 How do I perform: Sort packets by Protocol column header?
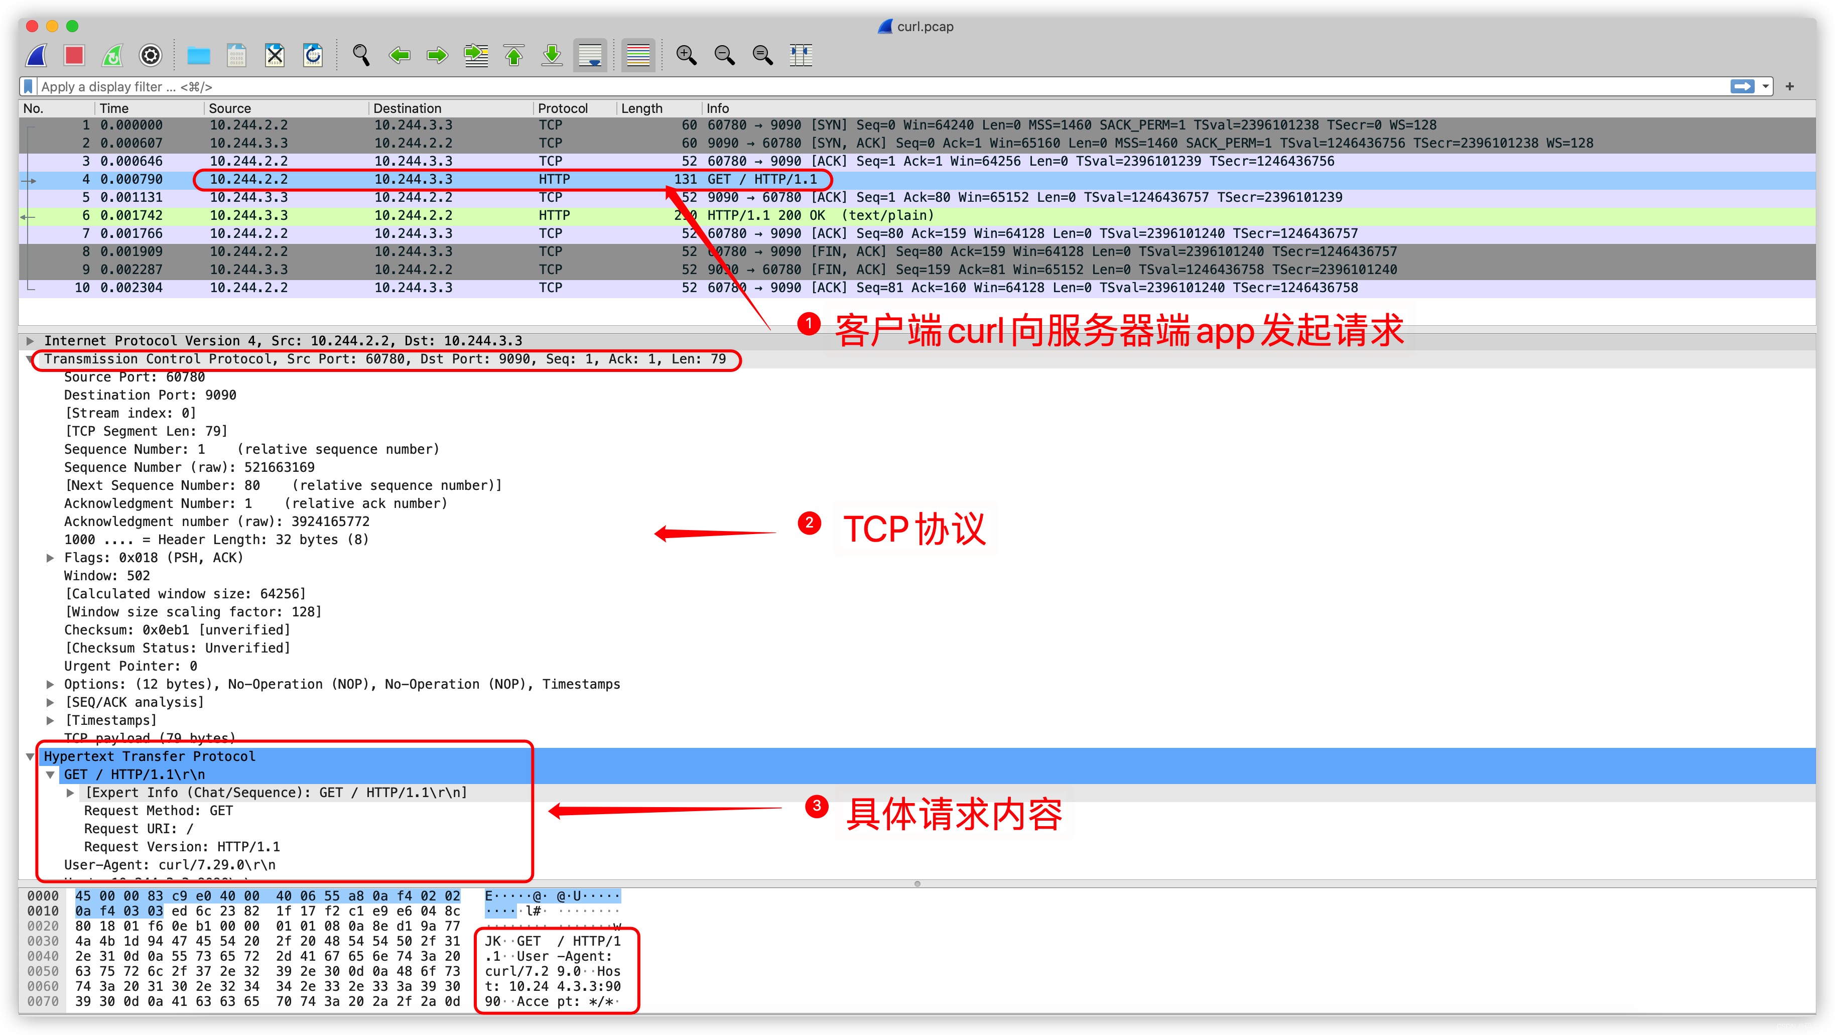[x=563, y=108]
